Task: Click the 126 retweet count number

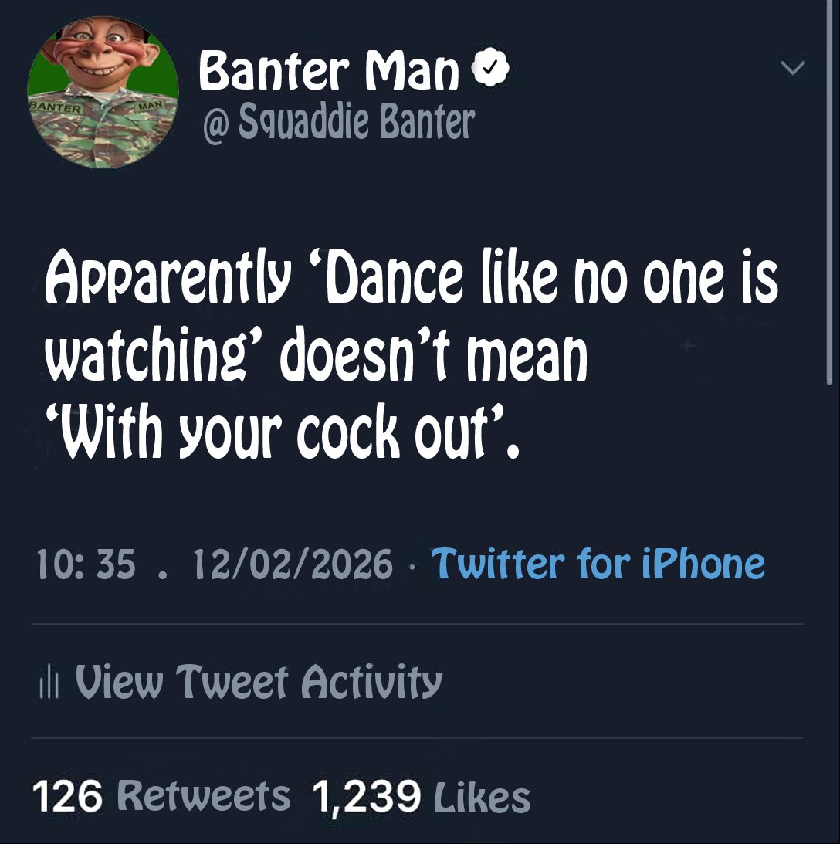Action: [67, 796]
